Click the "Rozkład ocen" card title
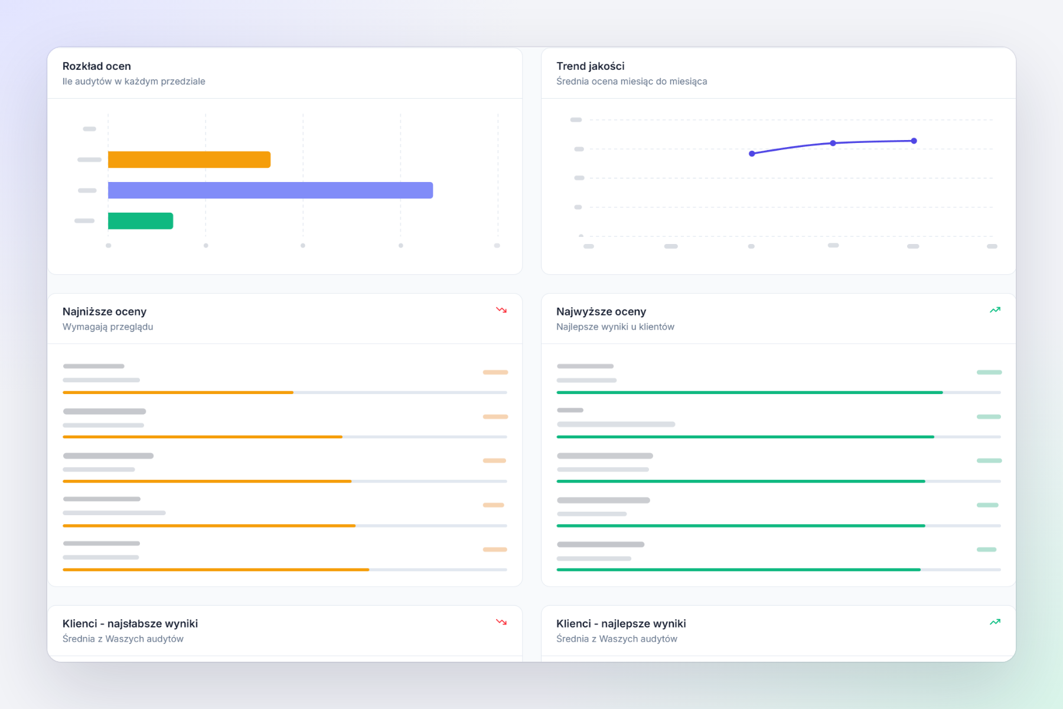Viewport: 1063px width, 709px height. [x=97, y=66]
